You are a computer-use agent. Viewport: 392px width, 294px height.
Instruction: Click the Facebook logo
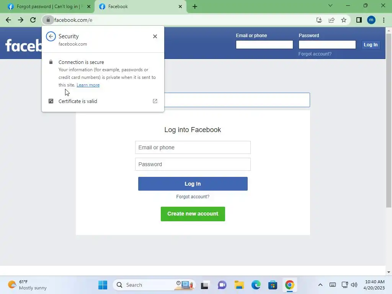coord(23,45)
